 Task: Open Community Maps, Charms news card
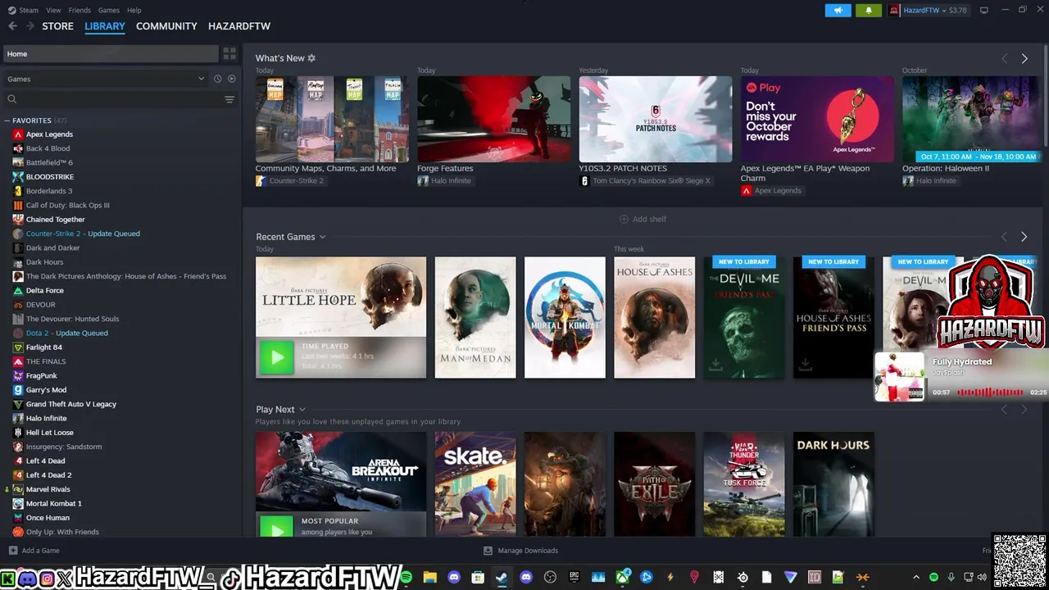pos(332,120)
